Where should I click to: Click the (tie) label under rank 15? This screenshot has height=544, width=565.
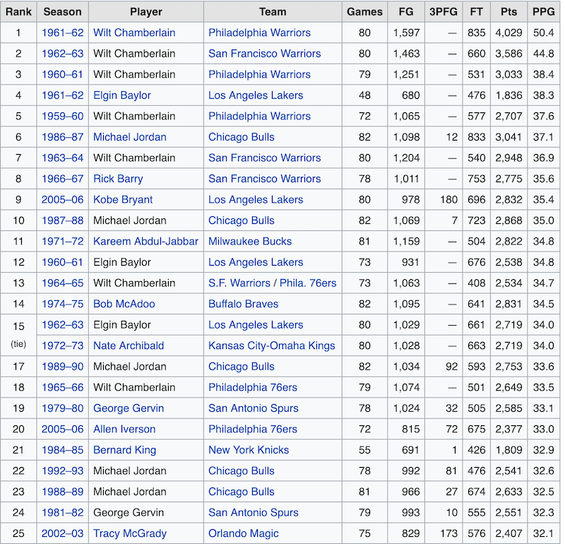point(18,344)
